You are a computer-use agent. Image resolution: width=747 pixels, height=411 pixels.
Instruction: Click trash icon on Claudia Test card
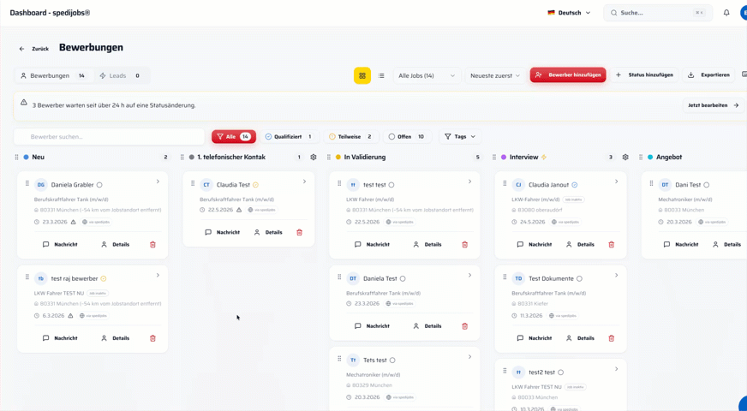(x=299, y=232)
